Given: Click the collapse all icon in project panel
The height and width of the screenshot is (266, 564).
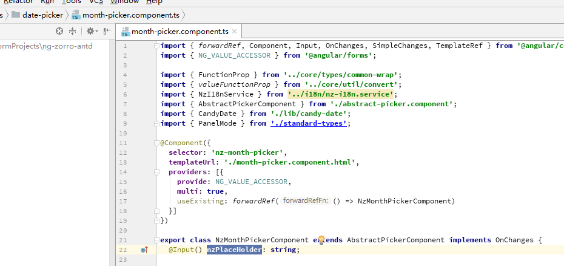Looking at the screenshot, I should pyautogui.click(x=73, y=32).
